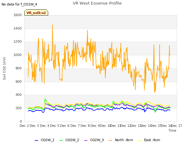This screenshot has width=195, height=146.
Task: Click the chart title VR West Eosense Profile
Action: pos(97,3)
